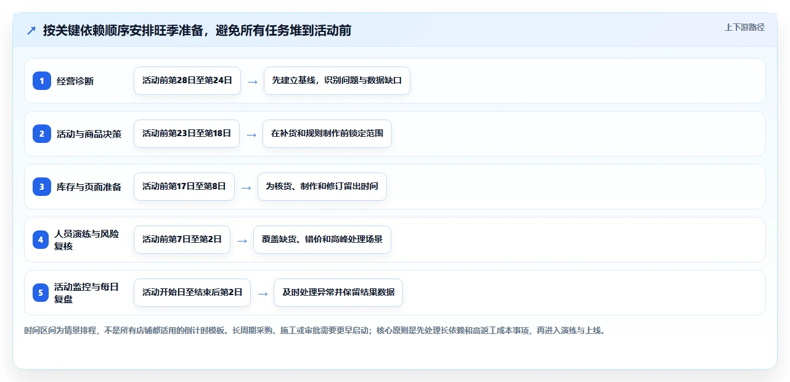
Task: Select step number 4 badge
Action: tap(41, 240)
